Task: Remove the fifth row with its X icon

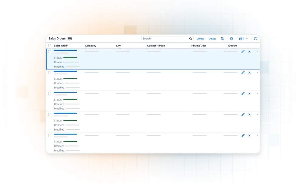Action: (x=249, y=135)
